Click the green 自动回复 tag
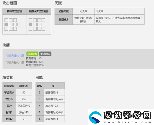 point(32,54)
